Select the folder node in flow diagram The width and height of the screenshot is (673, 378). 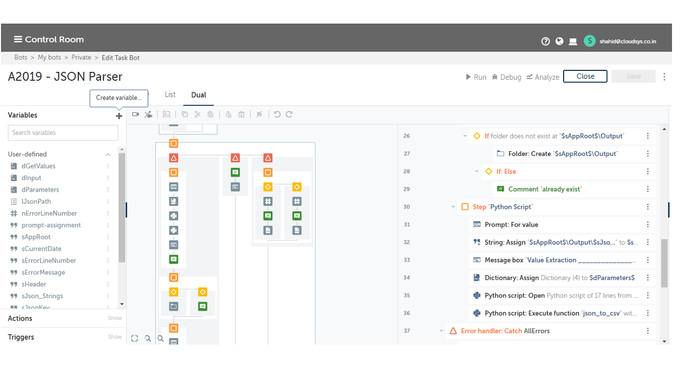tap(174, 306)
